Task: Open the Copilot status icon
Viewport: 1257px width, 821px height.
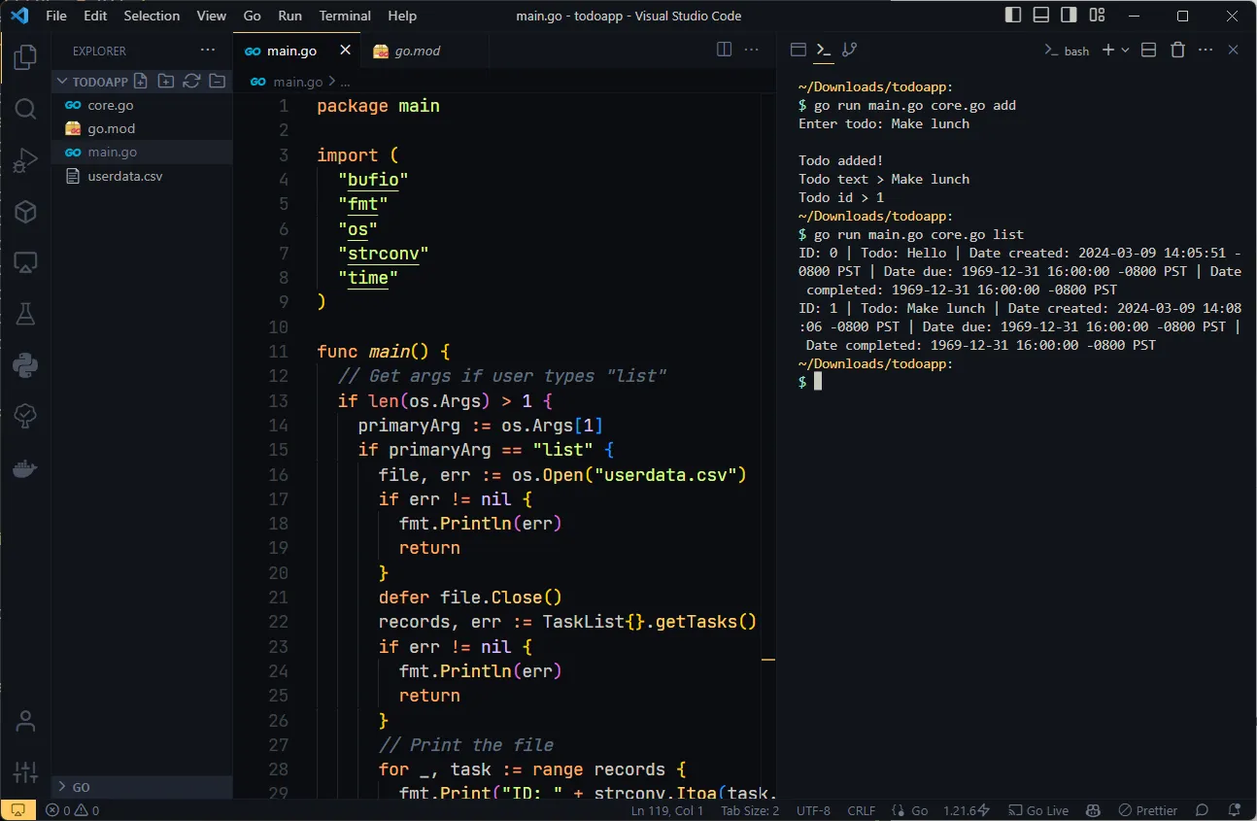Action: tap(1093, 810)
